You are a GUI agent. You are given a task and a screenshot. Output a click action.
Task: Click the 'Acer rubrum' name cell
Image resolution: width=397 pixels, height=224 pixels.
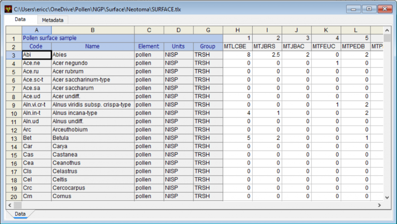[x=93, y=71]
